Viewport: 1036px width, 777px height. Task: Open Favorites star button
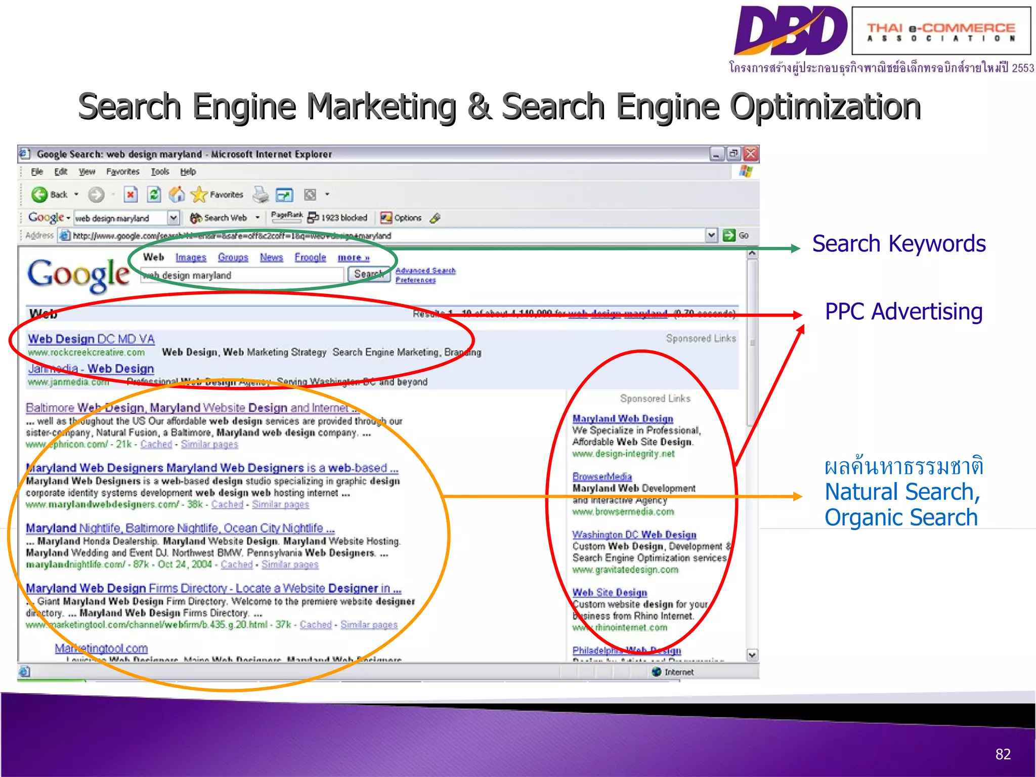217,194
